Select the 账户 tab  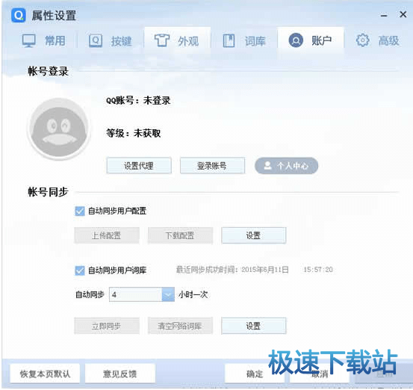point(311,40)
